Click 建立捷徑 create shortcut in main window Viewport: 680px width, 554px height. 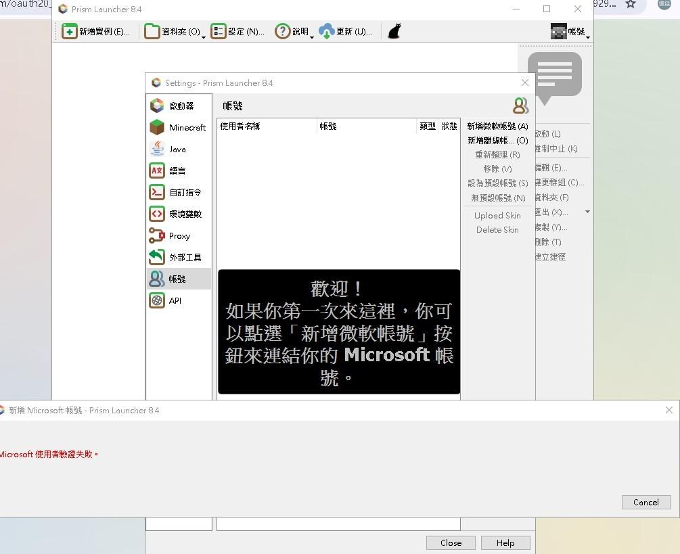(551, 256)
